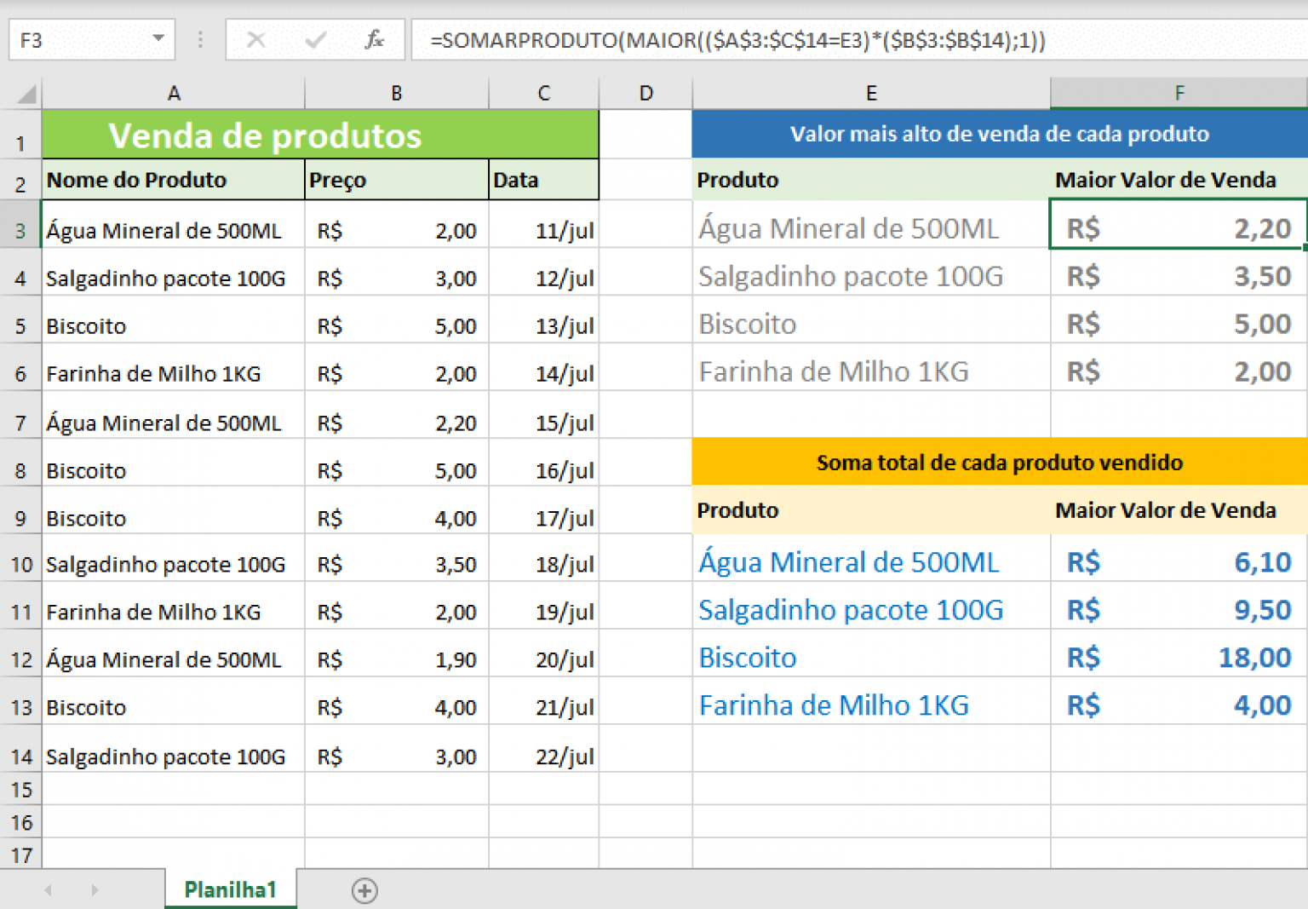
Task: Select cell F5 showing R$ 5,00
Action: coord(1179,321)
